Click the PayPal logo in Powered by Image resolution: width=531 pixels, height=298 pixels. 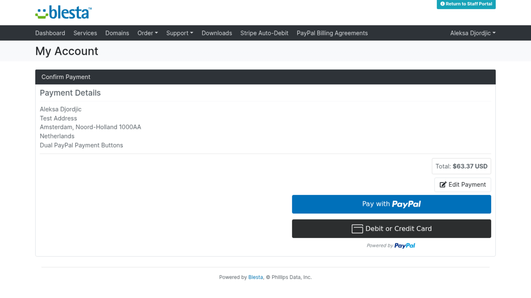(405, 246)
